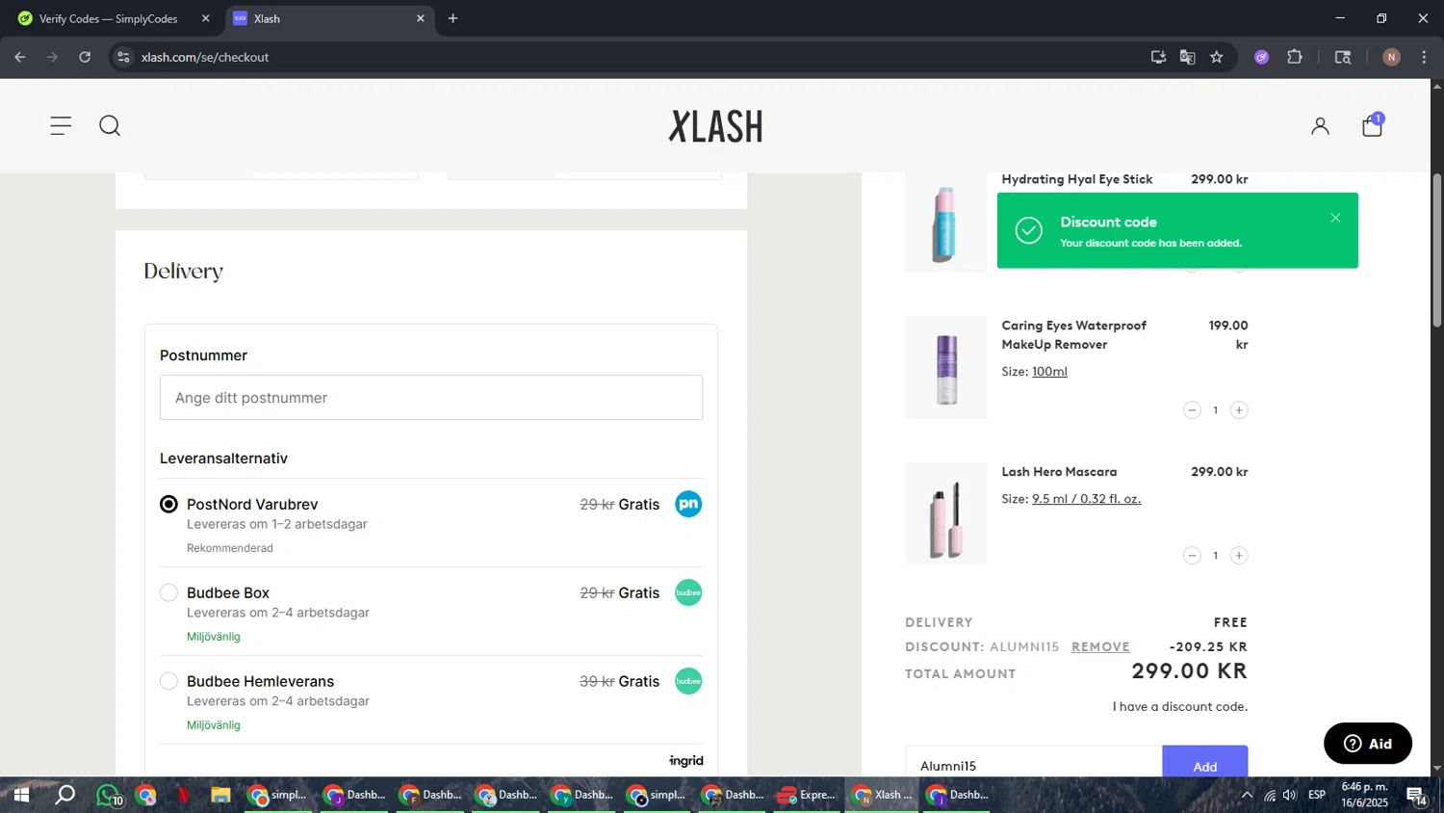Image resolution: width=1444 pixels, height=813 pixels.
Task: Focus the Postnummer input field
Action: point(431,398)
